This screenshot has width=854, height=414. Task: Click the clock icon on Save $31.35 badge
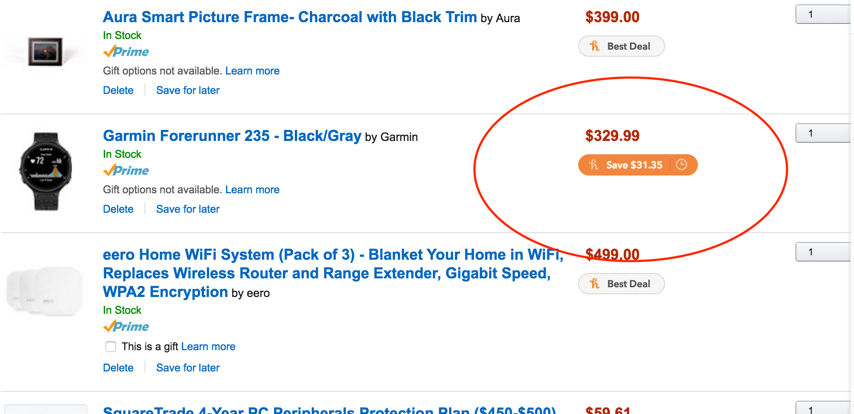click(682, 165)
